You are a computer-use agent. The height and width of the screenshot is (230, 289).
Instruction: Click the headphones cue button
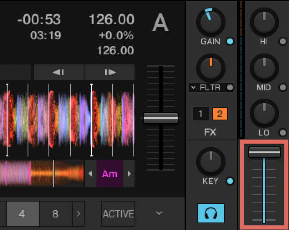(210, 213)
